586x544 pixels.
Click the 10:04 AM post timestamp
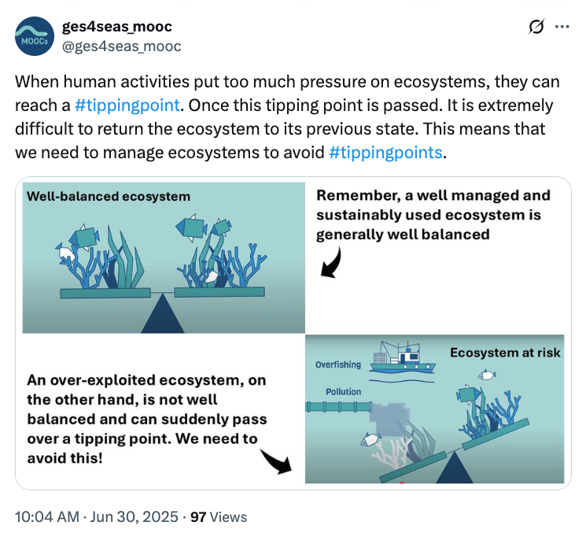click(47, 517)
